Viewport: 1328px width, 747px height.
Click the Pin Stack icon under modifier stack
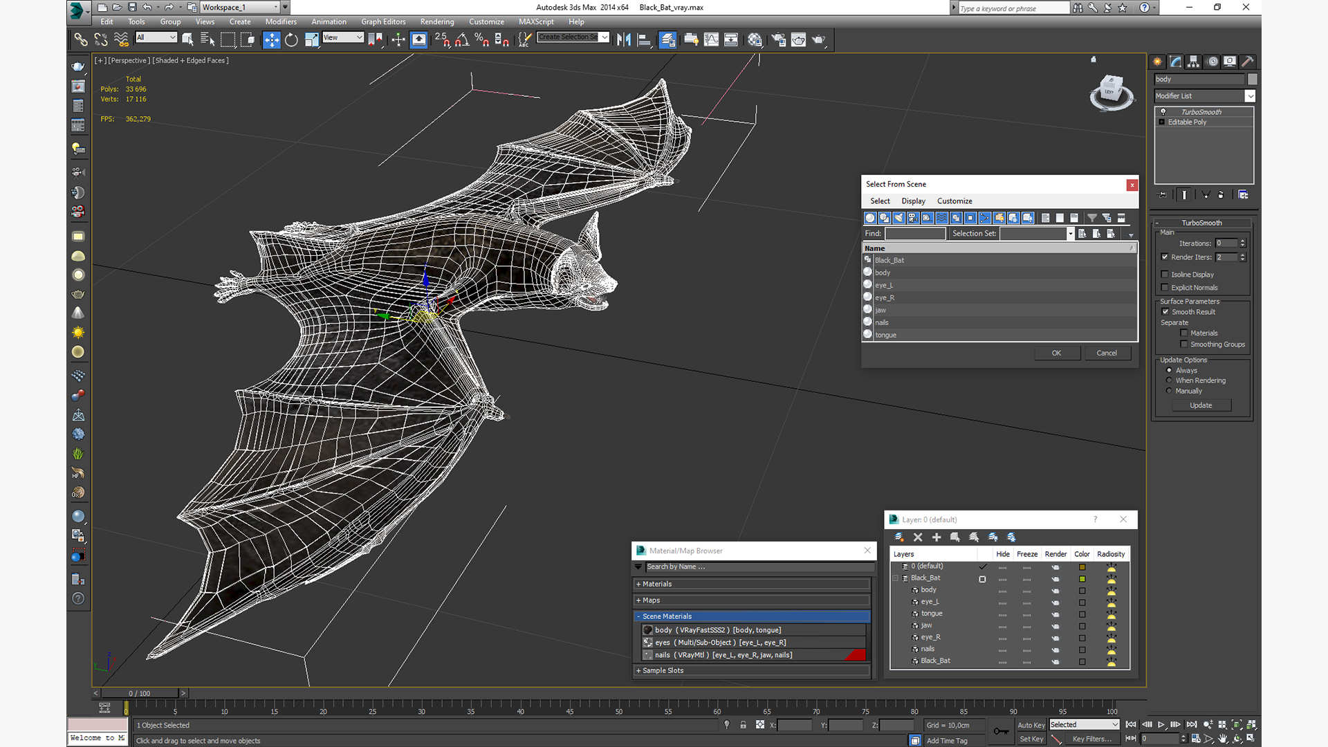(x=1162, y=195)
